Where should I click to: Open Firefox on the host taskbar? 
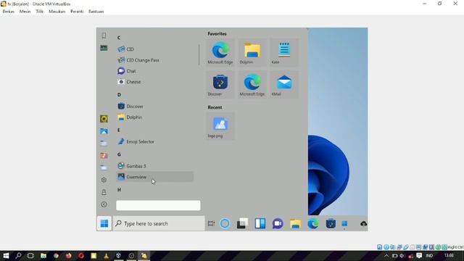point(68,255)
